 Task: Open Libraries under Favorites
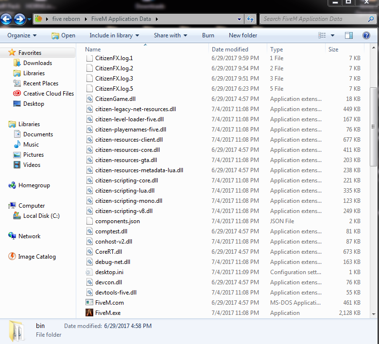[x=34, y=73]
